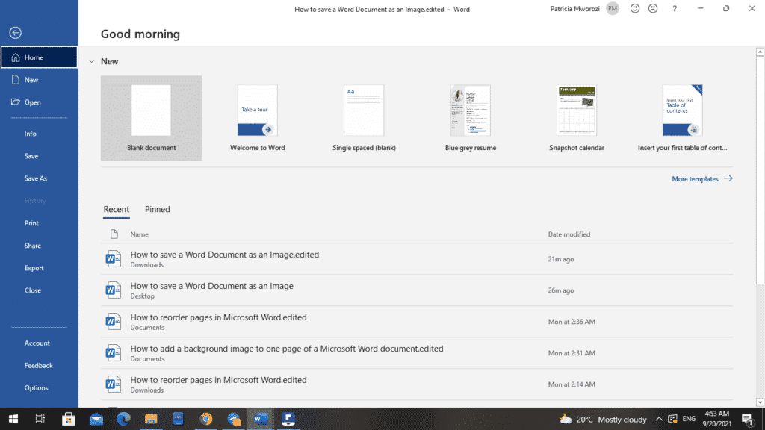Open Print from the sidebar
Viewport: 765px width, 430px height.
click(31, 222)
